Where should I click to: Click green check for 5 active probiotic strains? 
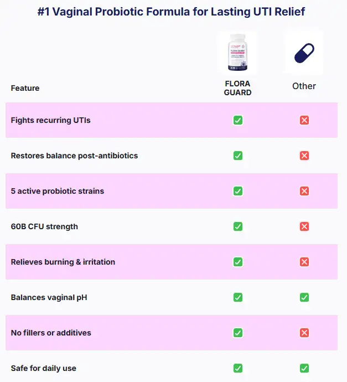[x=238, y=191]
